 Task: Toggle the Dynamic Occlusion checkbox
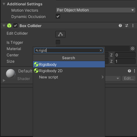(58, 16)
